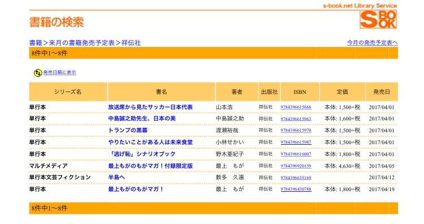Select date in 放送席から見たサッカー日本代表 row
The width and height of the screenshot is (424, 224).
coord(382,107)
